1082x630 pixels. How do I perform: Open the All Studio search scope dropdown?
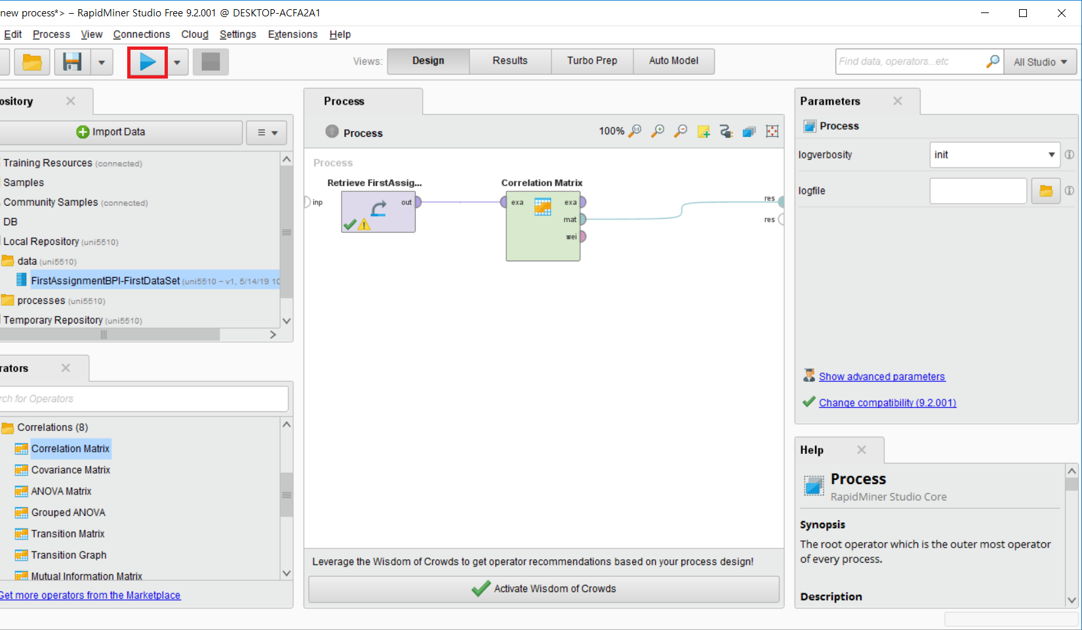1040,62
